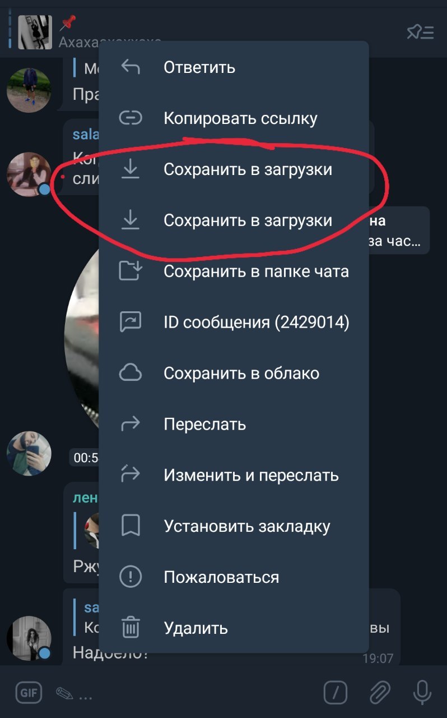Open the bottom black-and-white avatar profile

(29, 637)
